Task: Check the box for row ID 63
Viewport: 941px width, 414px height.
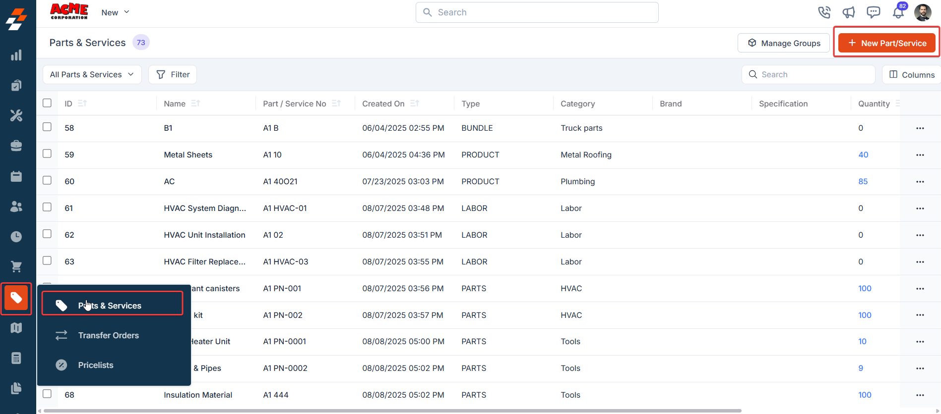Action: (47, 260)
